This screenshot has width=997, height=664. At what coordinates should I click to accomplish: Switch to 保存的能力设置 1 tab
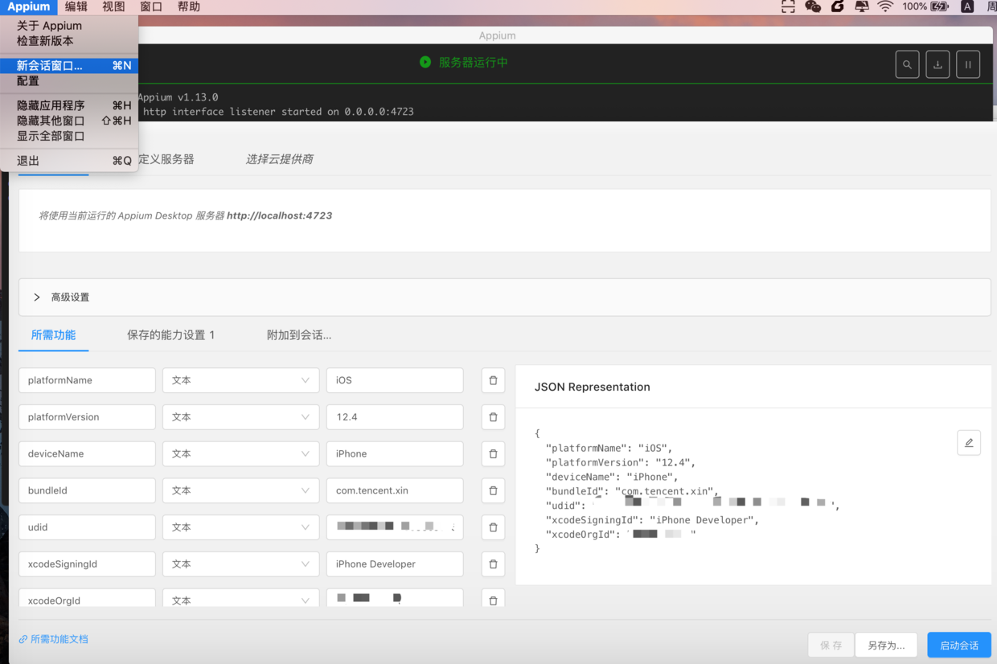click(170, 335)
